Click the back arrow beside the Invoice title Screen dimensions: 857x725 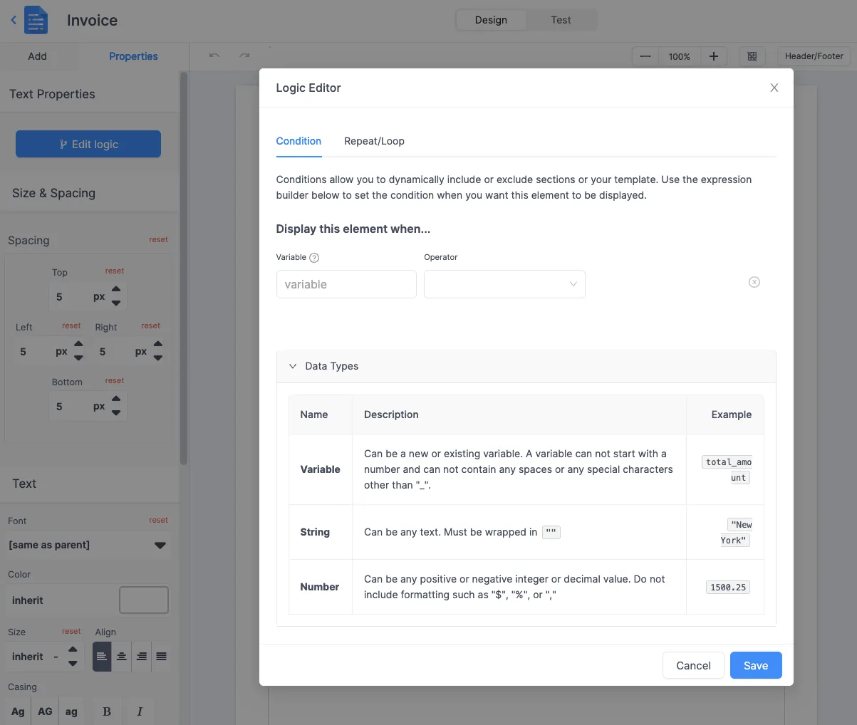(x=14, y=20)
